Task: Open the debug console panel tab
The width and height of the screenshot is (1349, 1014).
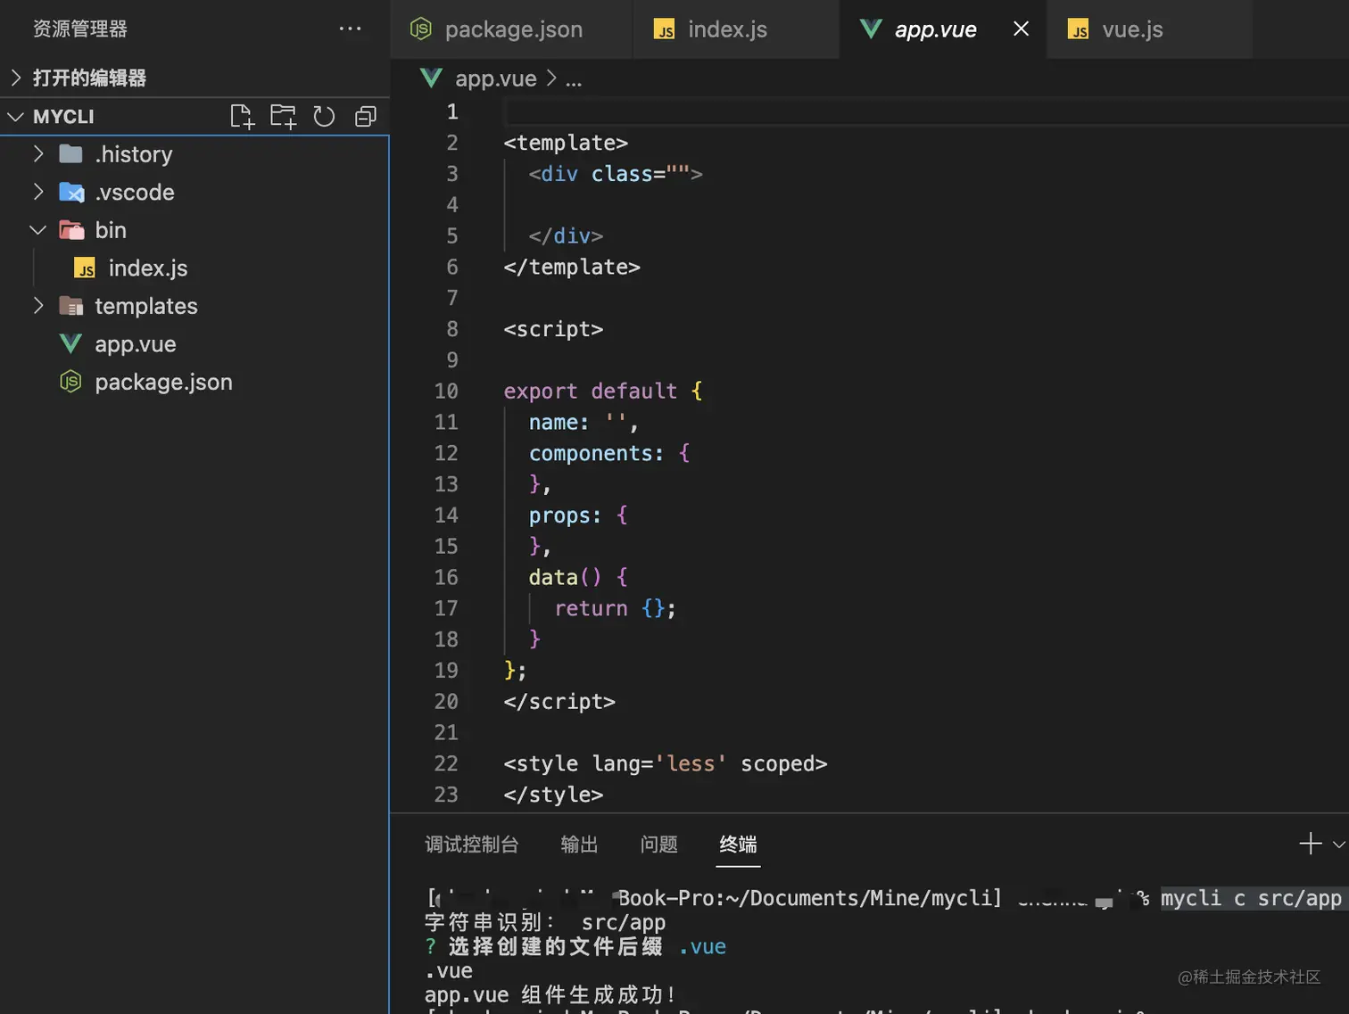Action: (x=471, y=844)
